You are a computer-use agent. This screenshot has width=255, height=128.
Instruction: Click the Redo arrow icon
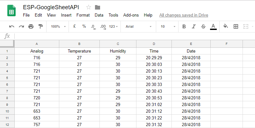point(21,26)
